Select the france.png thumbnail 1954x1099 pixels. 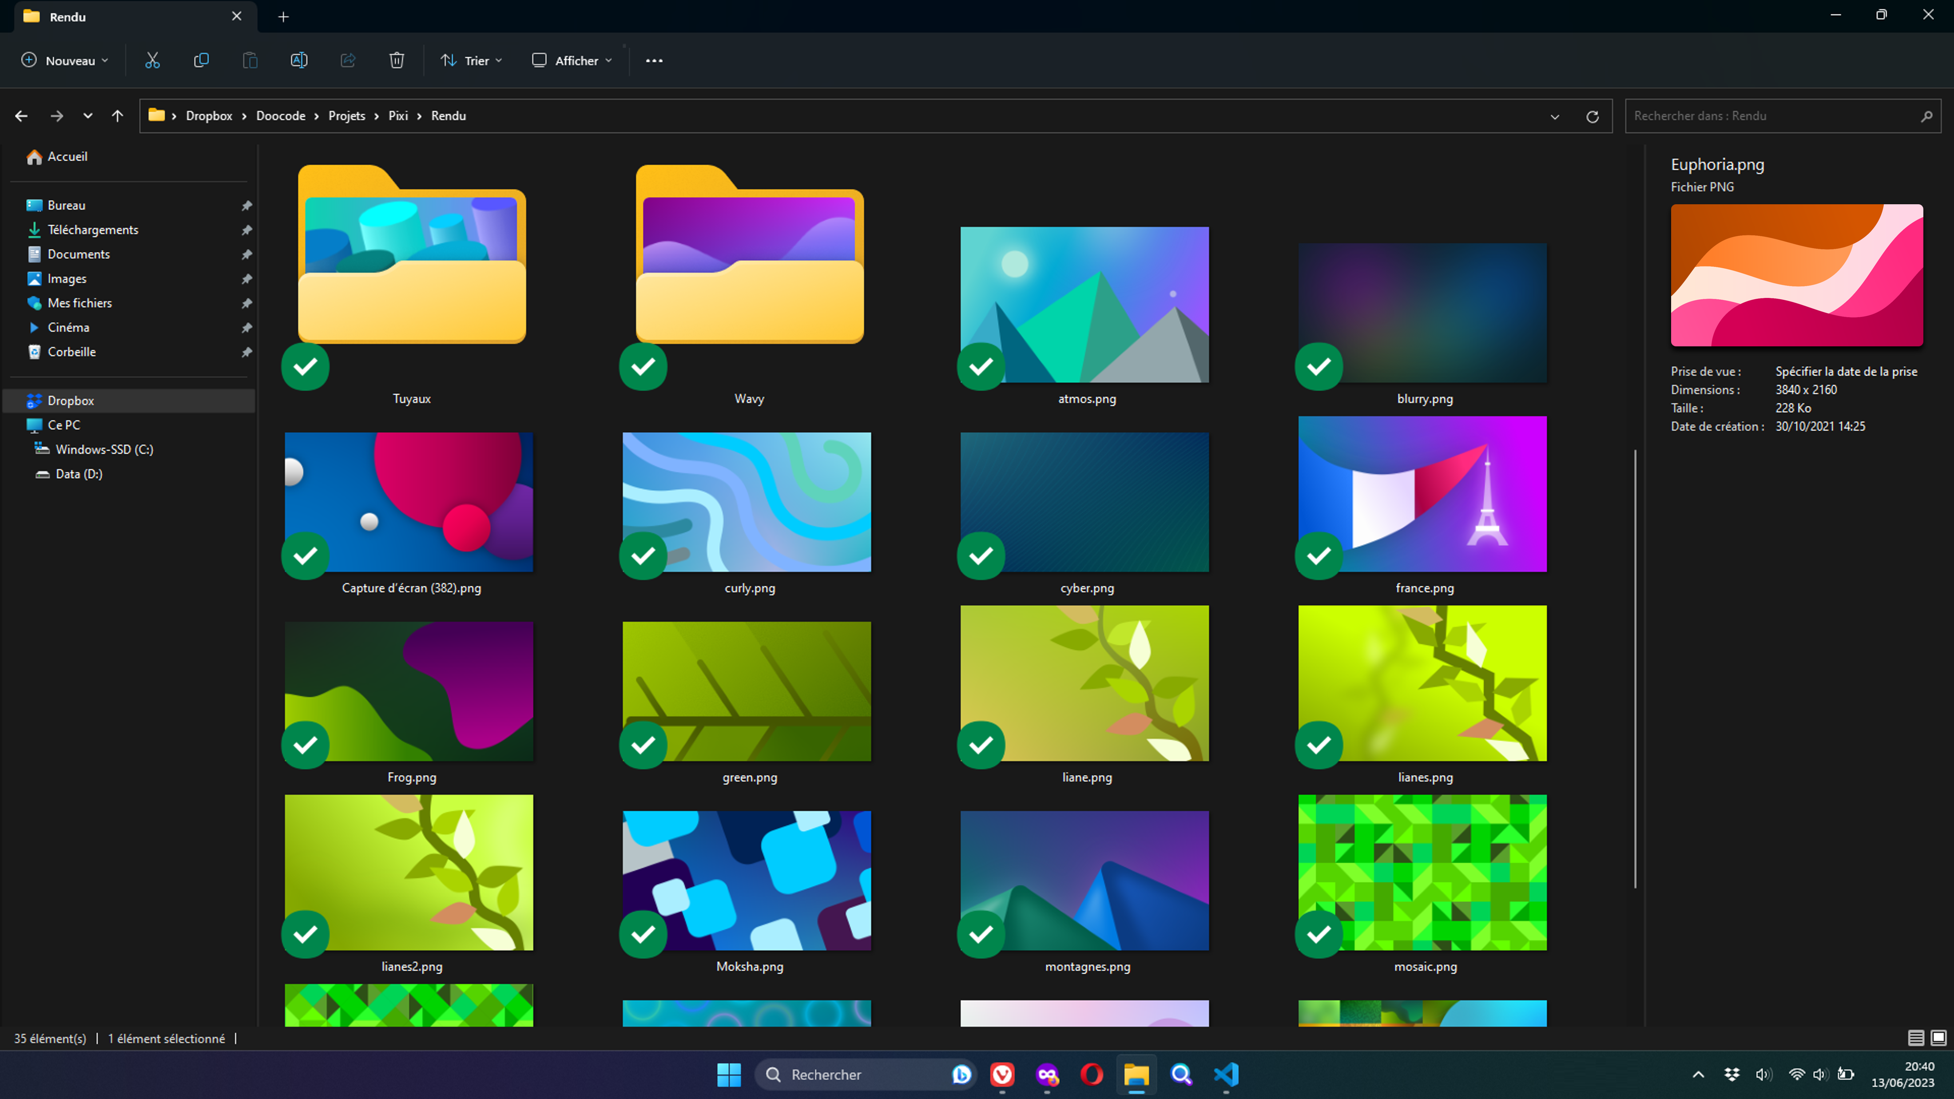(x=1422, y=495)
